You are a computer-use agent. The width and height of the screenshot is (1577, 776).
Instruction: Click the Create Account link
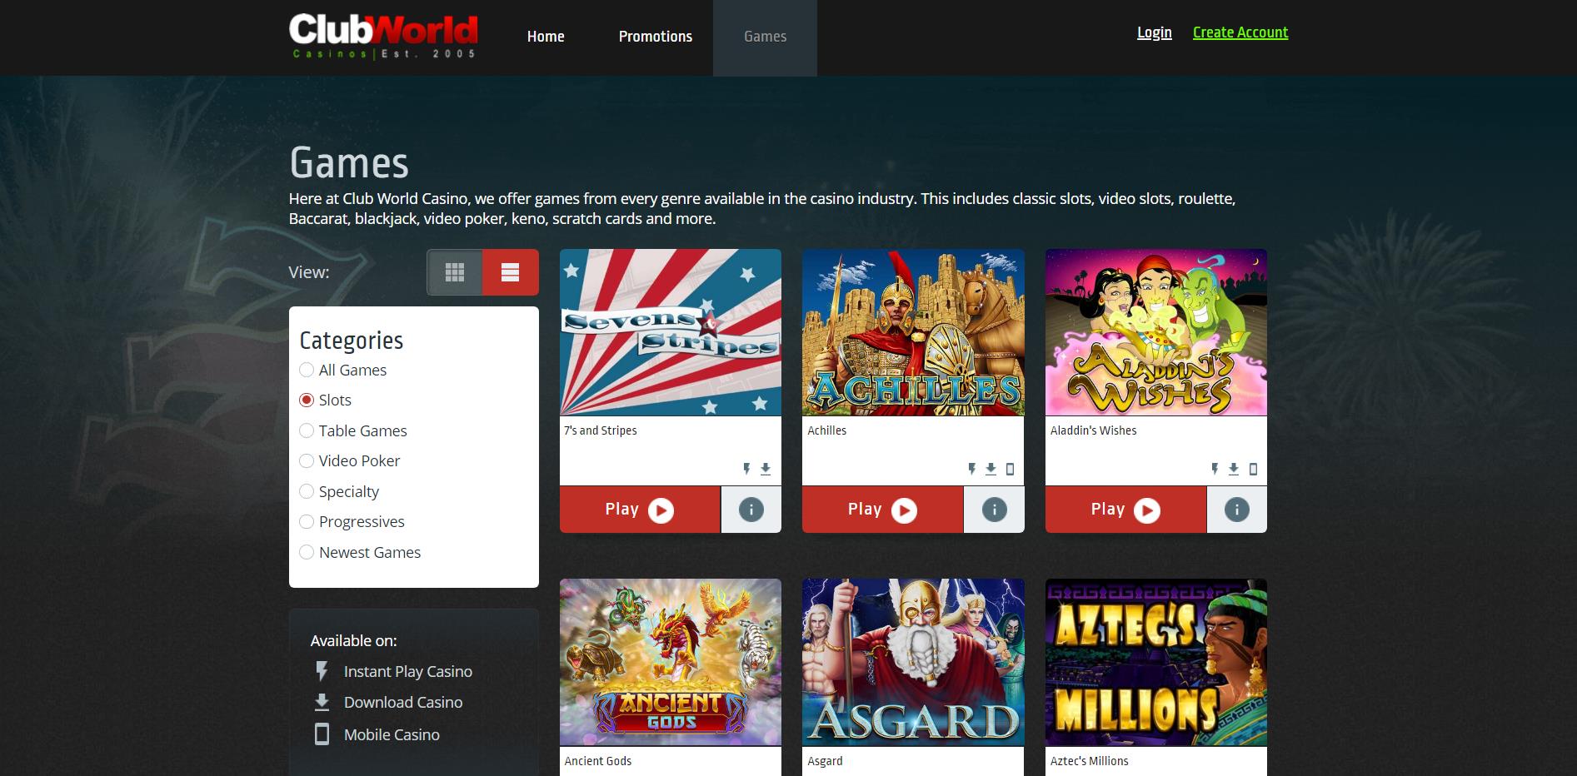pos(1240,32)
